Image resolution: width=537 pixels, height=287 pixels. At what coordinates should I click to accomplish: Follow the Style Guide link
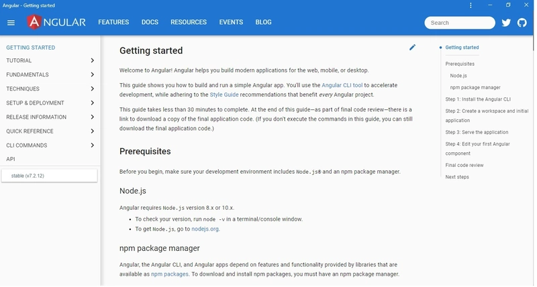coord(224,95)
